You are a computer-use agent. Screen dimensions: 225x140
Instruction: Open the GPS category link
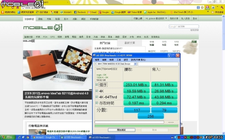coord(52,37)
